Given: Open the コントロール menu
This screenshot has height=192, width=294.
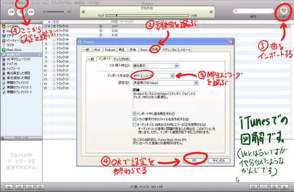Looking at the screenshot, I should coord(39,3).
